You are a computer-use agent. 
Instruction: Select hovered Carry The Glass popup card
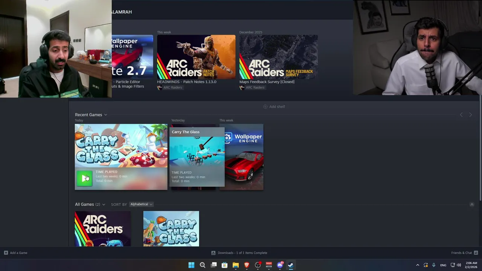pyautogui.click(x=197, y=157)
